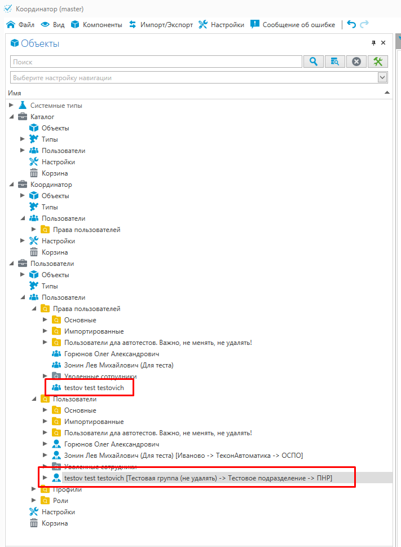Click the search magnifier button

(314, 62)
